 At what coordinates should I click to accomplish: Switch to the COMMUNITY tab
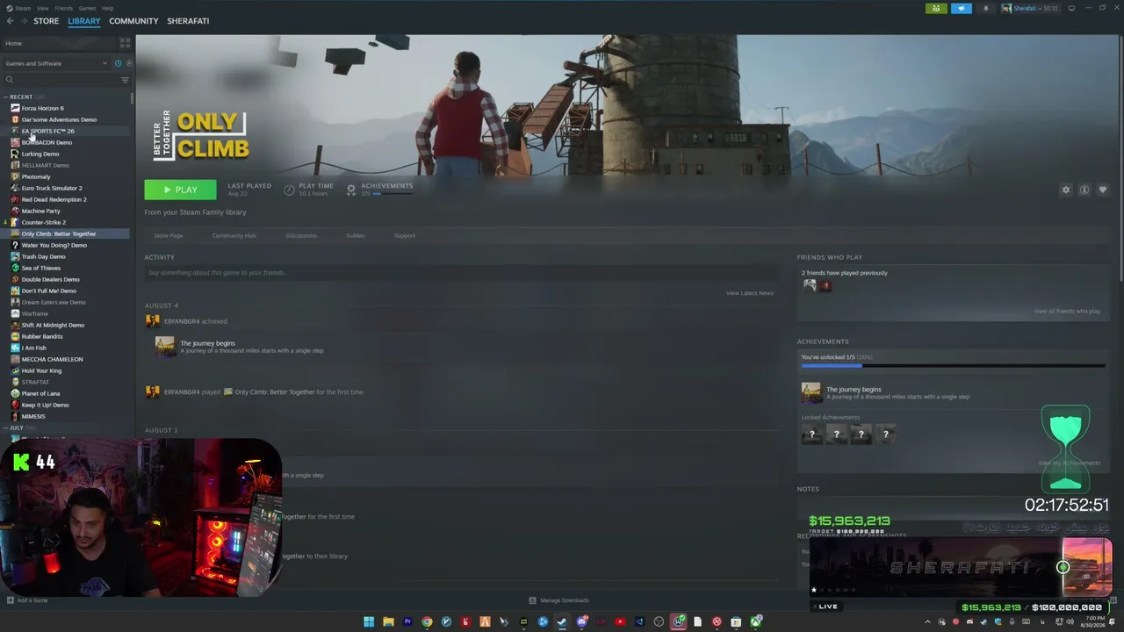133,21
